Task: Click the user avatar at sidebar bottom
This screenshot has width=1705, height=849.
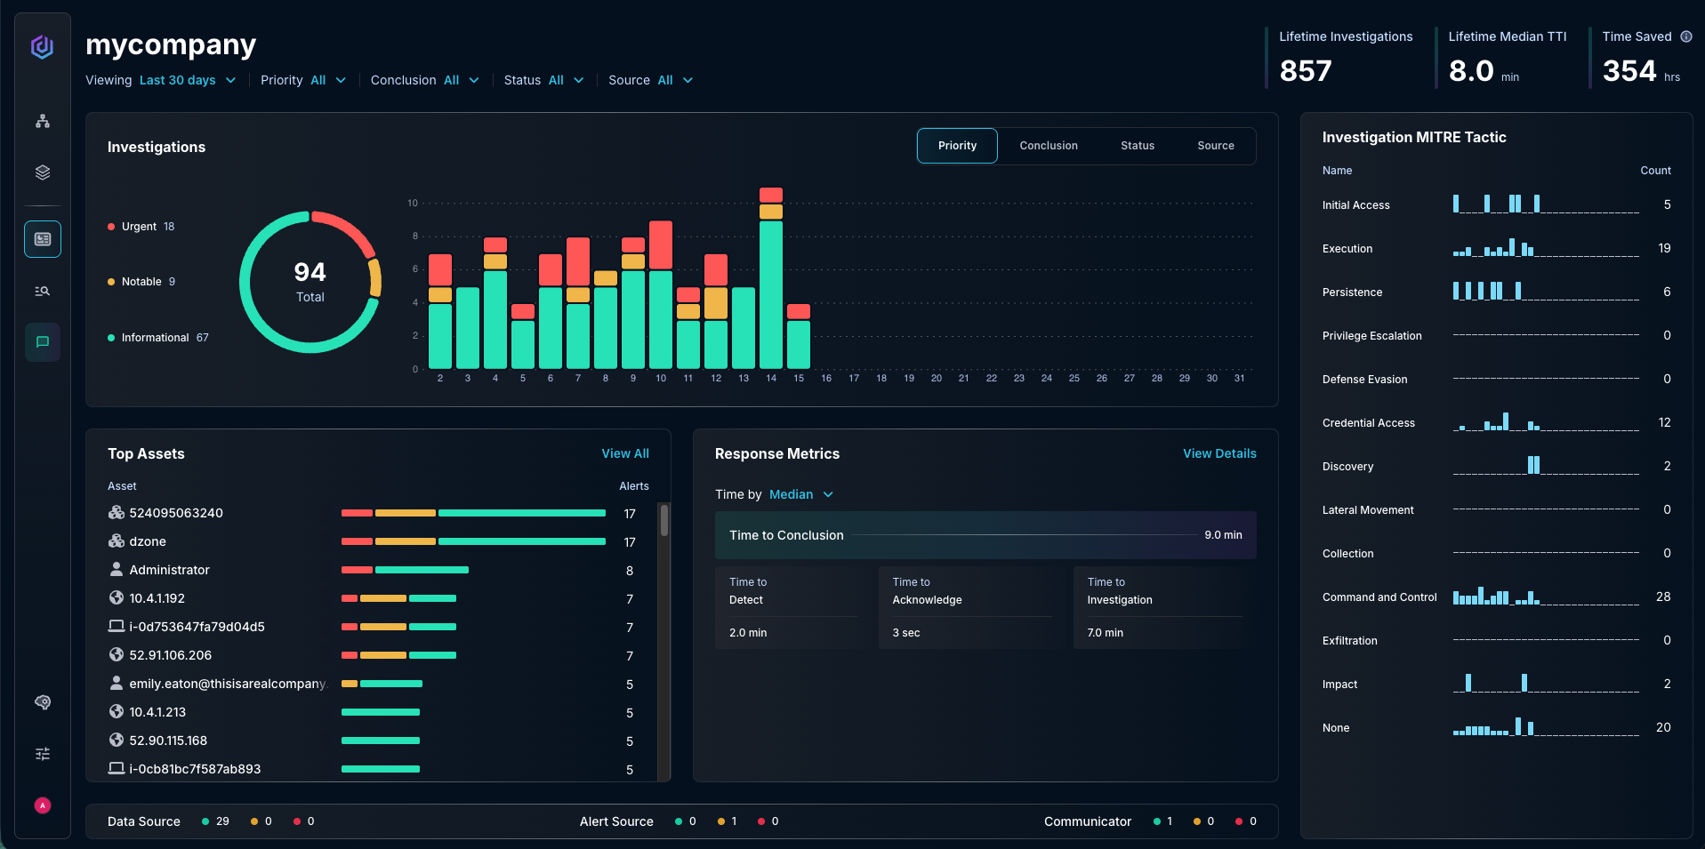Action: (42, 805)
